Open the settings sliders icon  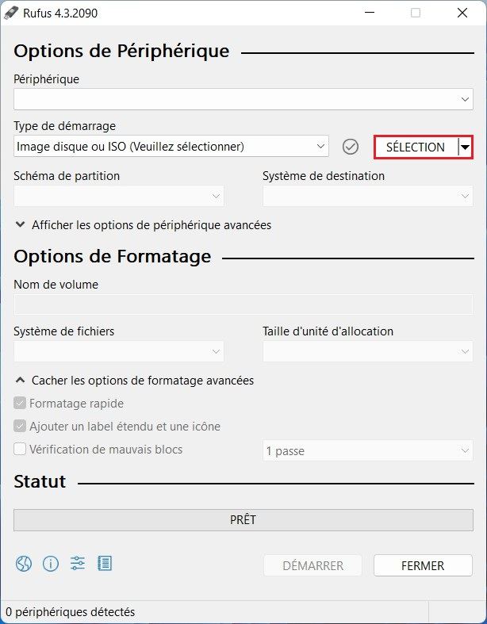click(x=77, y=564)
